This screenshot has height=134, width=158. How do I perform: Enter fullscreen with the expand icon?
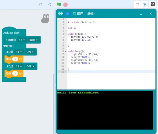pyautogui.click(x=153, y=4)
